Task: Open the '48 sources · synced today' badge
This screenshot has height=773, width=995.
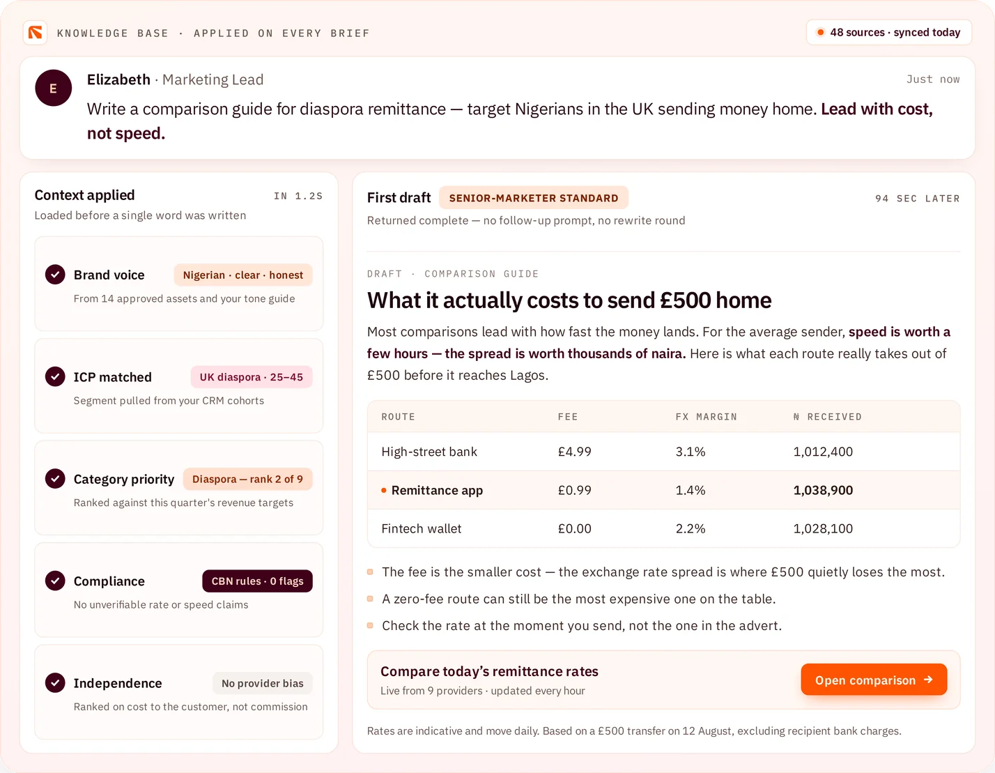Action: (889, 33)
